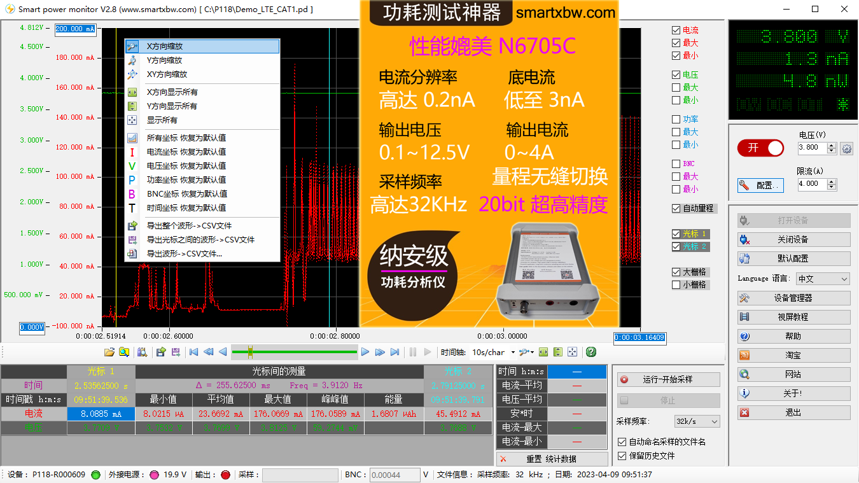Image resolution: width=859 pixels, height=483 pixels.
Task: Click the fast rewind double-arrow button
Action: [x=209, y=352]
